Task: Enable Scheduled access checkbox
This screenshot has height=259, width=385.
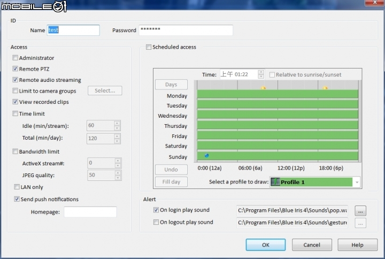Action: click(x=149, y=47)
